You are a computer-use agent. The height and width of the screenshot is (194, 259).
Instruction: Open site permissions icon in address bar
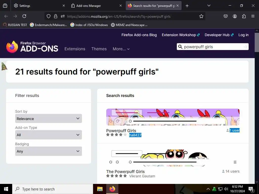63,16
